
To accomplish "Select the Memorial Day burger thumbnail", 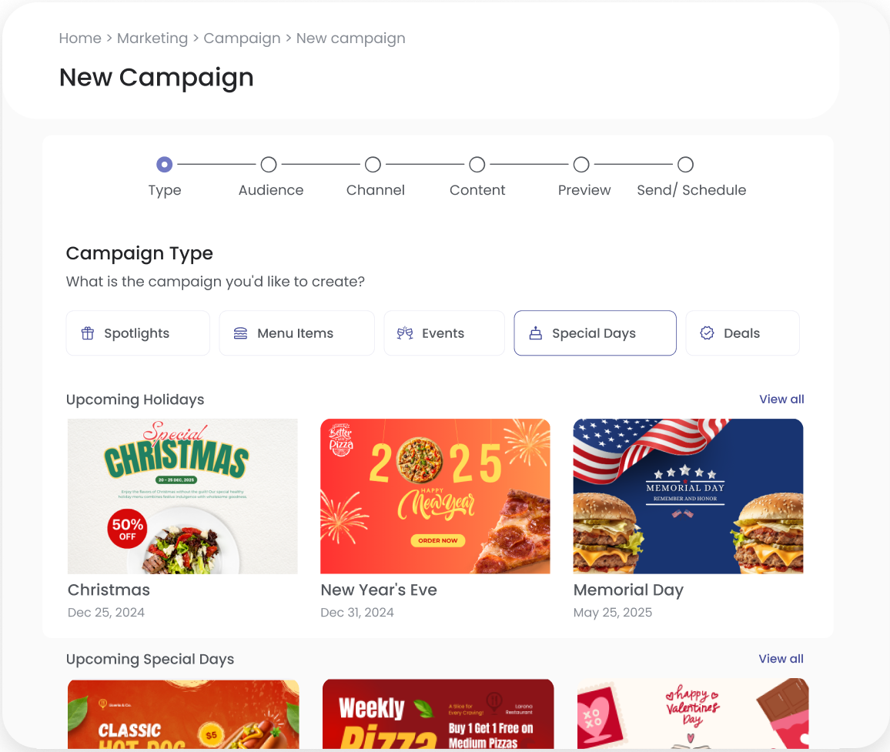I will click(x=688, y=496).
